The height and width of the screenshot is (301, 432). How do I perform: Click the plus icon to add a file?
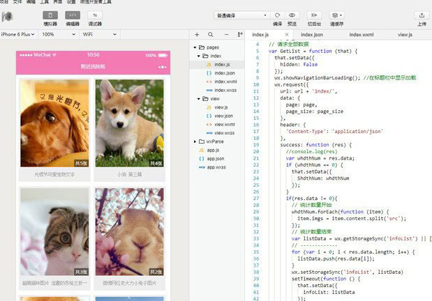click(198, 33)
